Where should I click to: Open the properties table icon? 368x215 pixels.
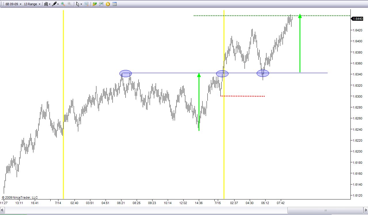pos(115,4)
